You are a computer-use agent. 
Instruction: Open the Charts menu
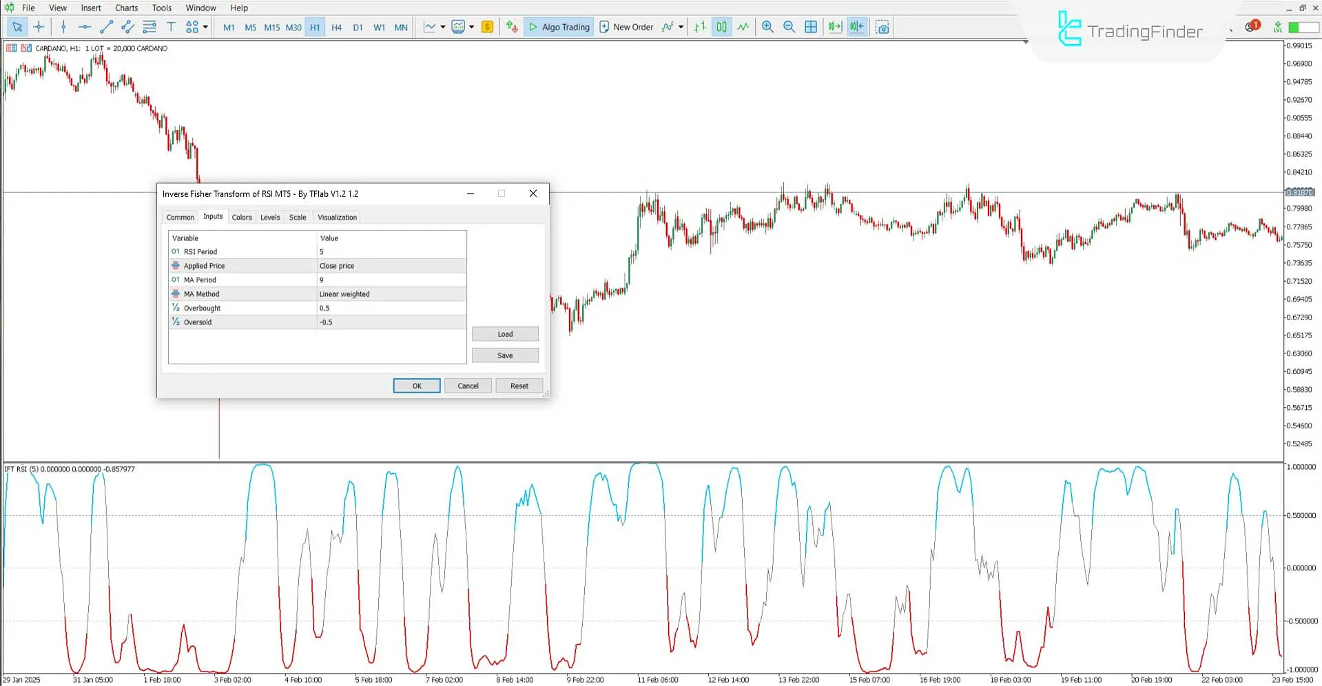(x=126, y=8)
